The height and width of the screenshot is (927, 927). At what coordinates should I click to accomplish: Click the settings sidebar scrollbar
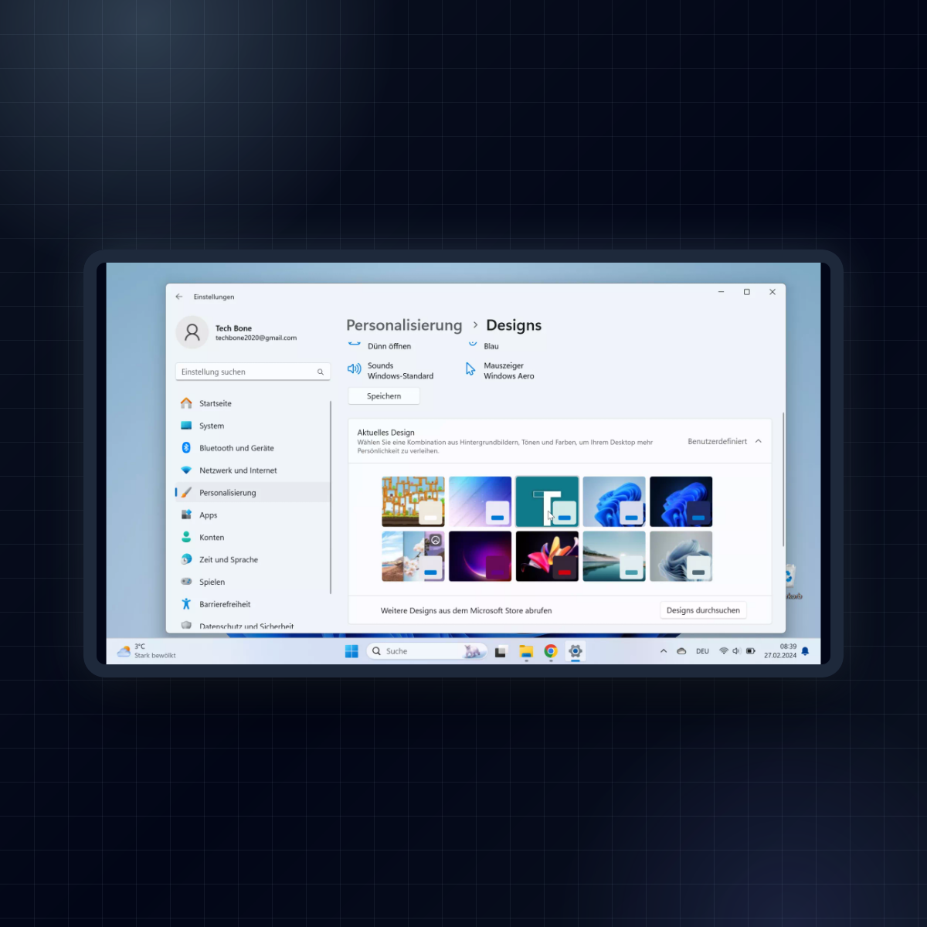tap(331, 497)
